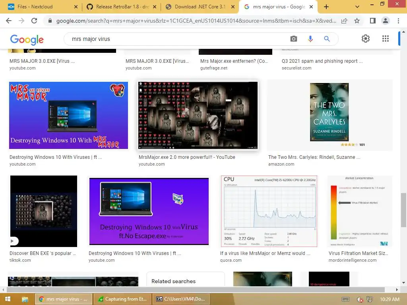Click the vertical scrollbar down arrow

click(x=403, y=283)
